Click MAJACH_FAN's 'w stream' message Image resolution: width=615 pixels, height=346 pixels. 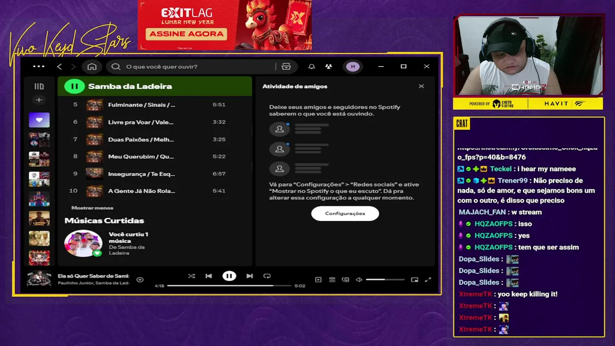pos(527,212)
